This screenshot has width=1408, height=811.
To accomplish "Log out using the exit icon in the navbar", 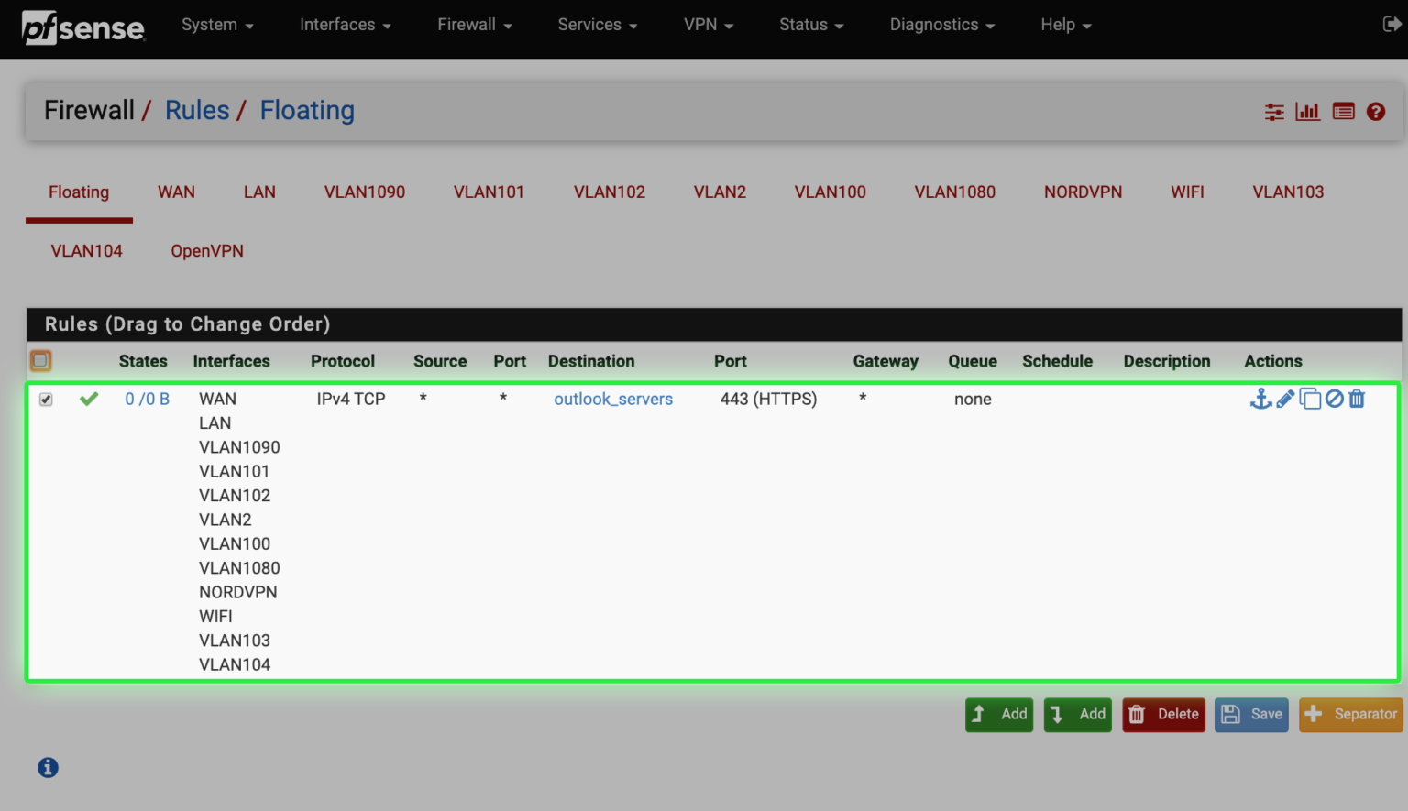I will [1391, 25].
